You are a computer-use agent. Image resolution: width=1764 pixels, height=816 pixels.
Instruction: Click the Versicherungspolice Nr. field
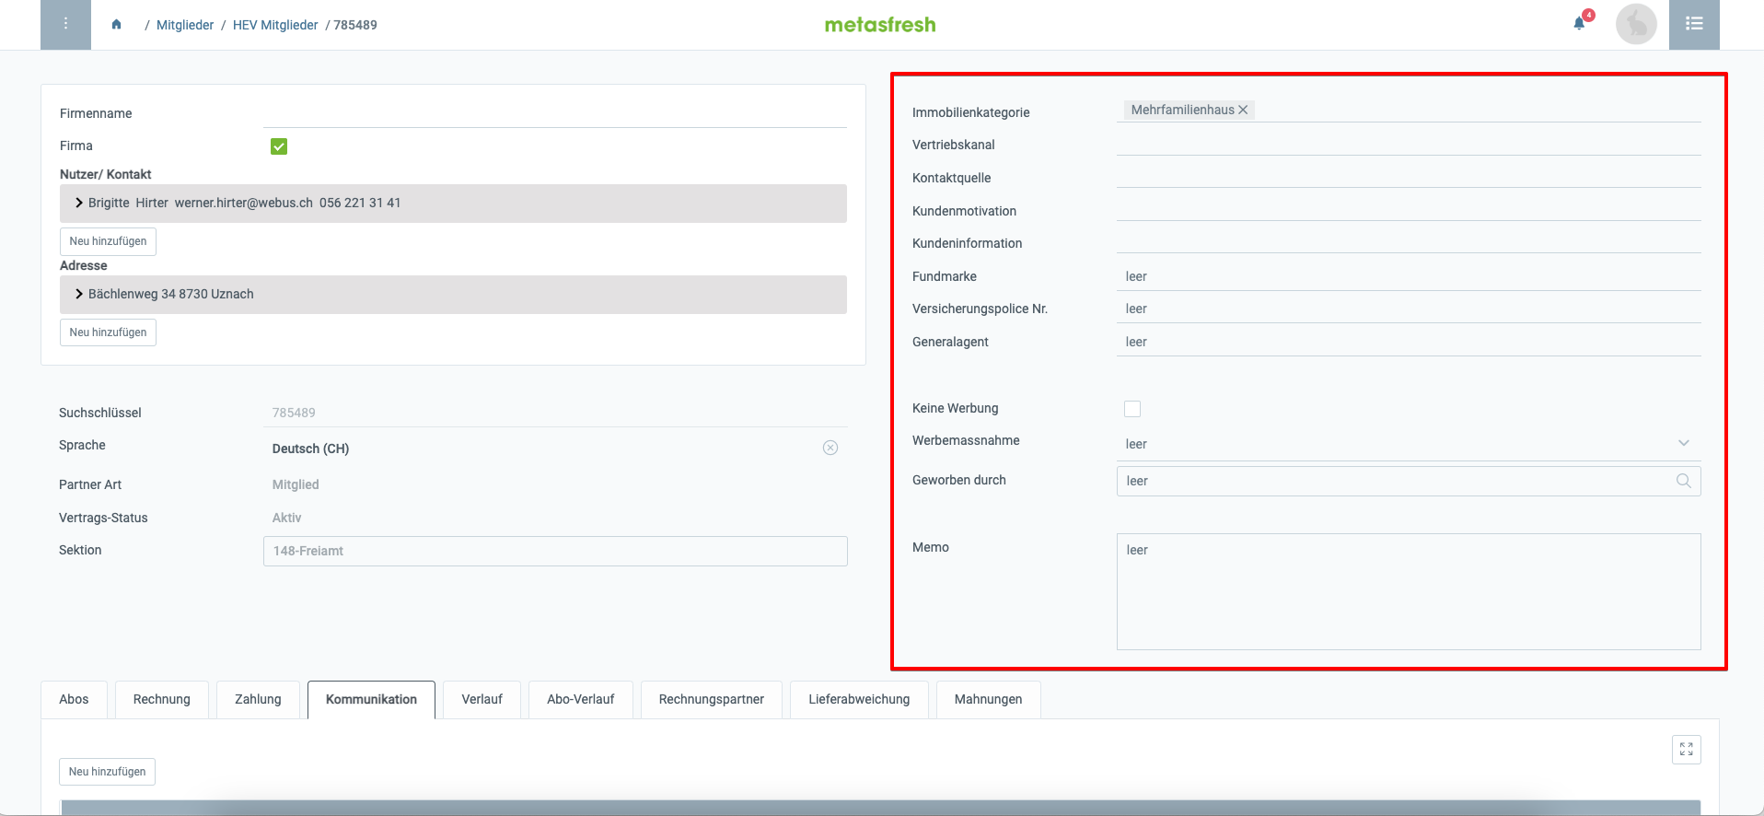(1409, 309)
